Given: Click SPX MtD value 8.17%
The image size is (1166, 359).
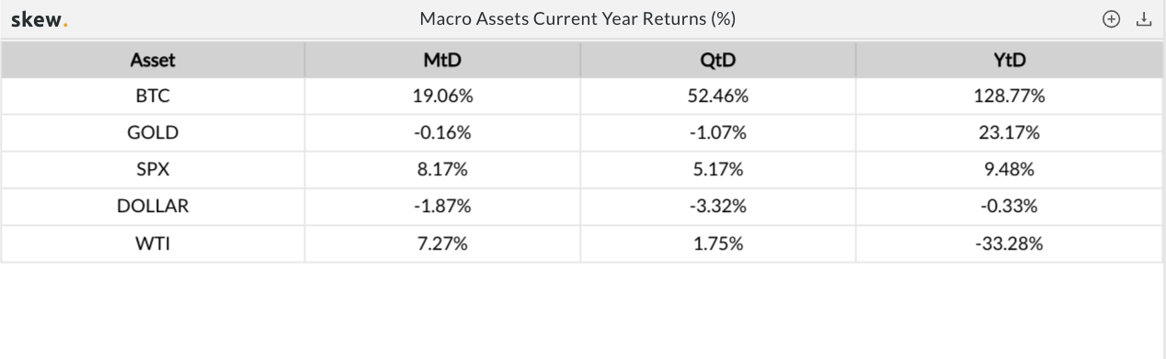Looking at the screenshot, I should [442, 170].
